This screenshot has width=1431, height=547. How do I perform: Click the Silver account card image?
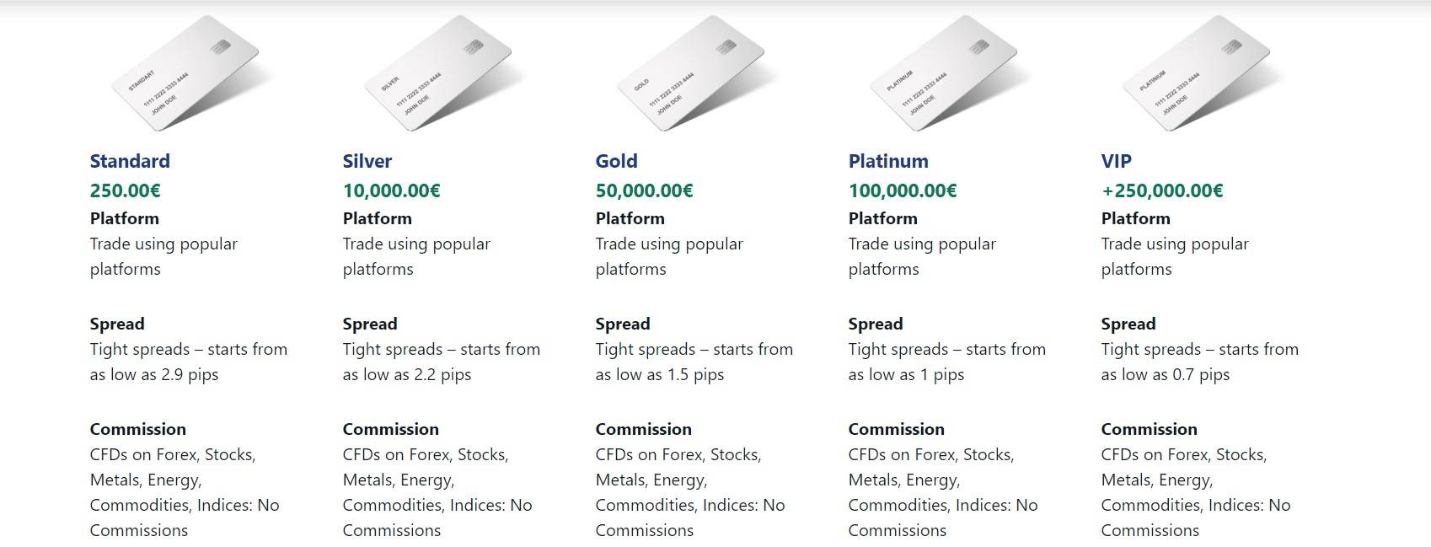coord(438,73)
